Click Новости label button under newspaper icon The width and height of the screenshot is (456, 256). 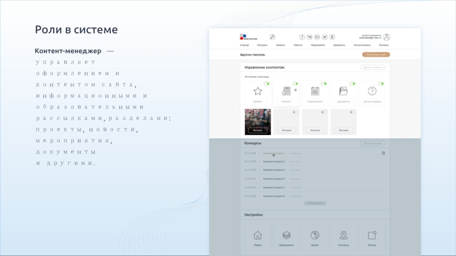pyautogui.click(x=286, y=102)
